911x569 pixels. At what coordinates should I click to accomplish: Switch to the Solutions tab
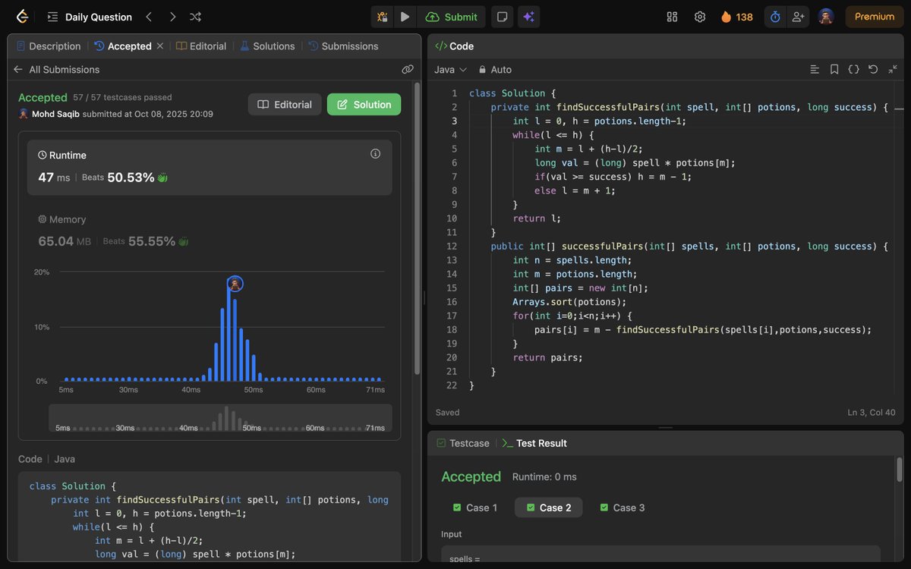point(267,46)
